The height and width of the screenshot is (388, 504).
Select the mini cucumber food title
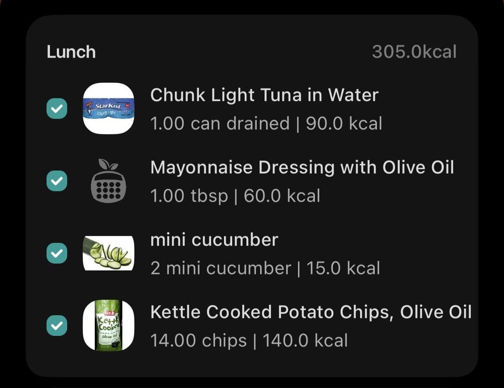pyautogui.click(x=214, y=240)
